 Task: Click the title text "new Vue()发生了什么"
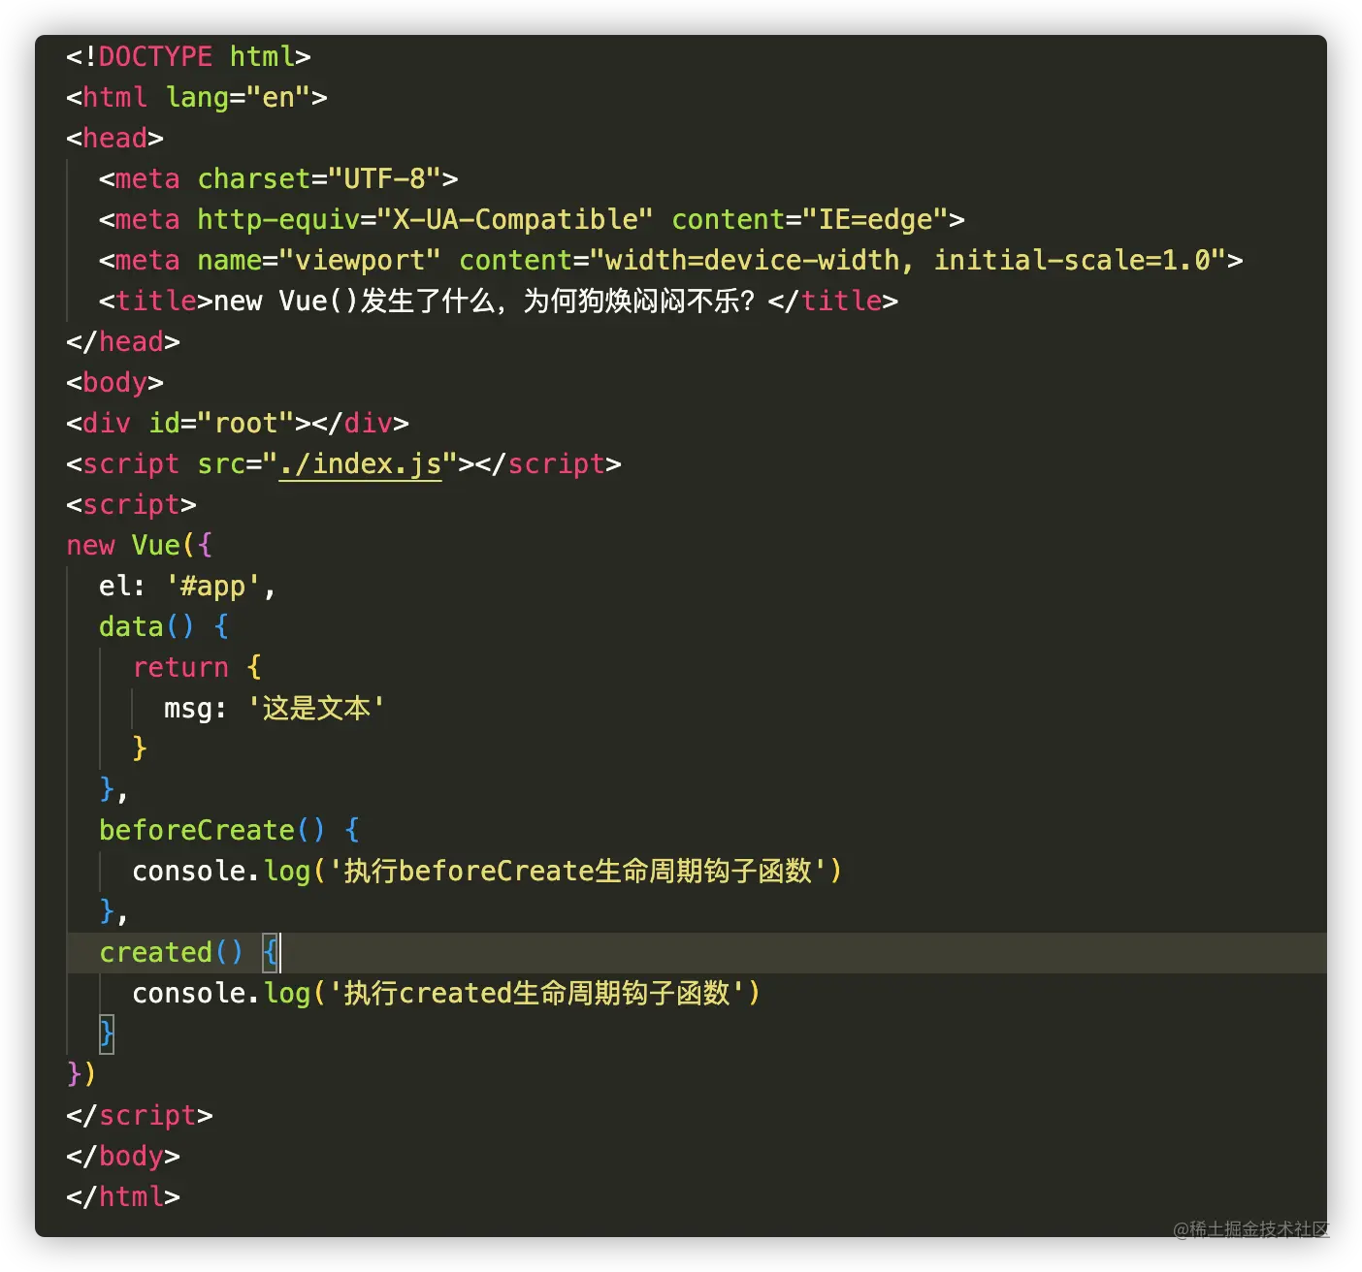click(354, 302)
